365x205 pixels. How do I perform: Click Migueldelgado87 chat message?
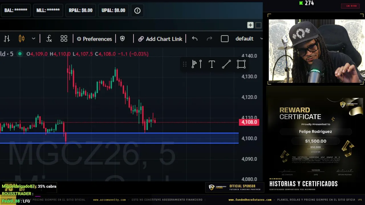[x=29, y=186]
